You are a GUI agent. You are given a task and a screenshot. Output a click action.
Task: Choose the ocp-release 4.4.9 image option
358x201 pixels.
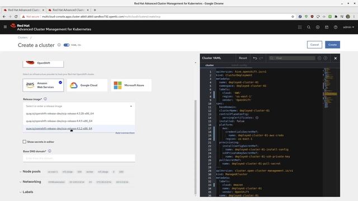click(x=79, y=121)
